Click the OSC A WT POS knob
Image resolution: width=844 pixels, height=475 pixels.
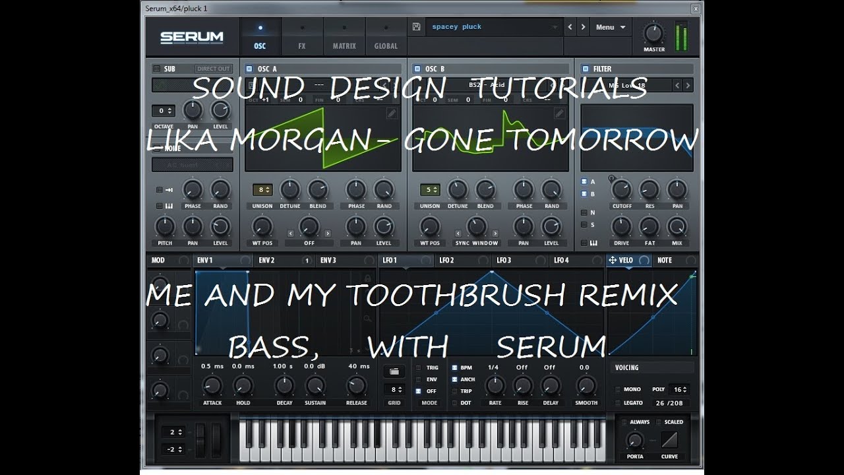click(x=262, y=227)
